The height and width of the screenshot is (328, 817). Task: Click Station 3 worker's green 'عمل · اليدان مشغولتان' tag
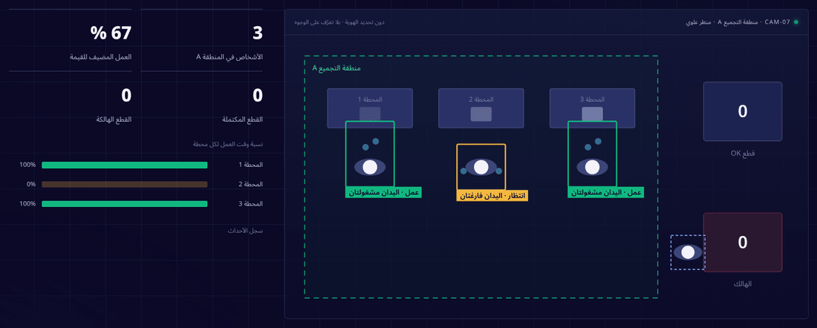click(605, 193)
